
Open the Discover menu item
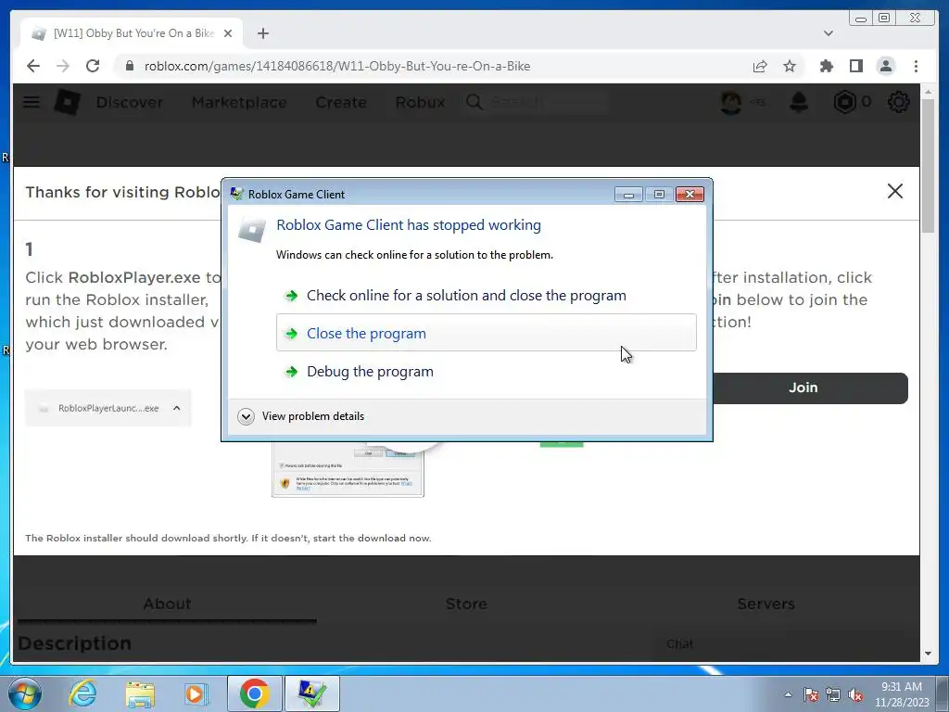(x=130, y=102)
